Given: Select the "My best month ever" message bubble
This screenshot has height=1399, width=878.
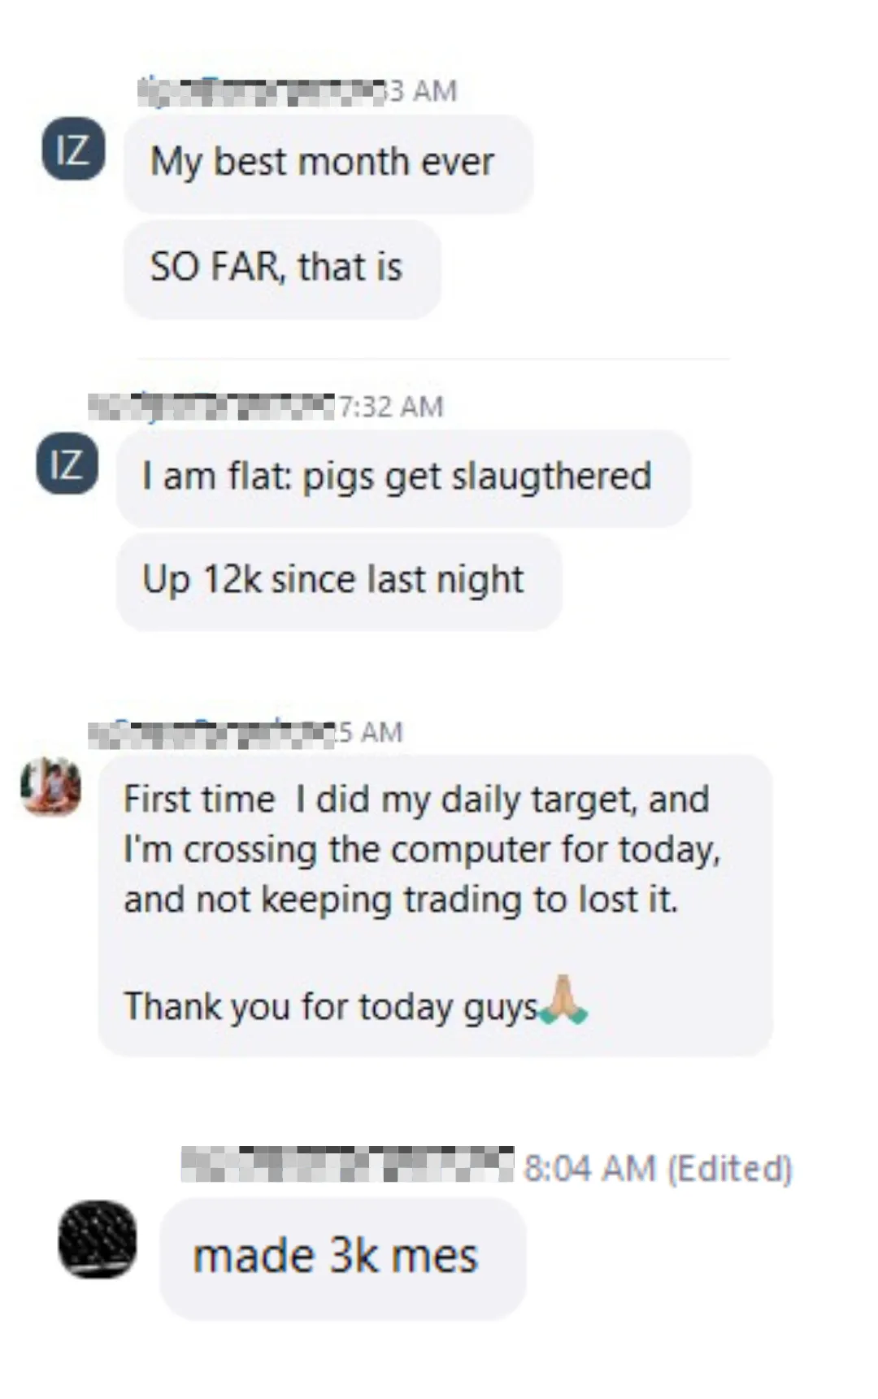Looking at the screenshot, I should tap(328, 163).
